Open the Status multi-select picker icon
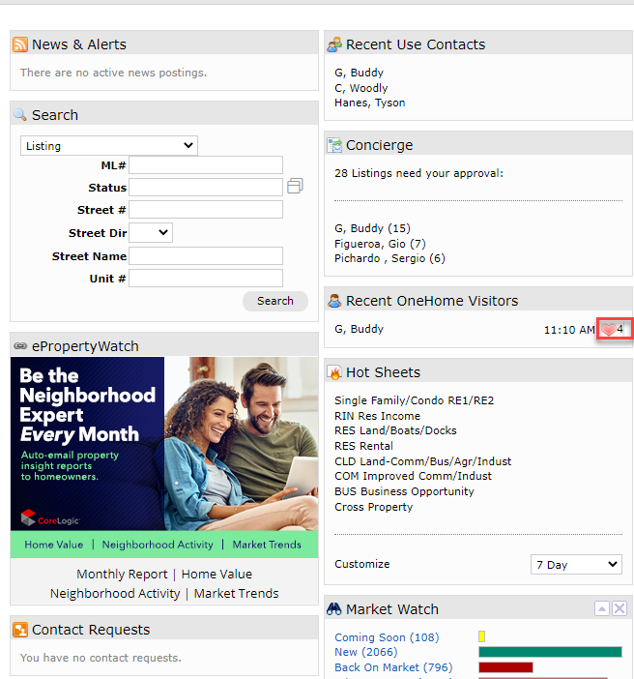The height and width of the screenshot is (679, 634). (x=295, y=186)
